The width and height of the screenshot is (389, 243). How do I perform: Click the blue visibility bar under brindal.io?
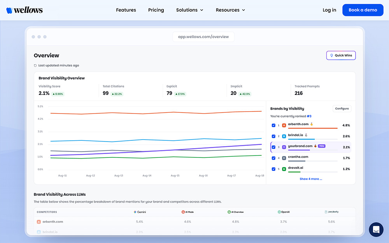(x=301, y=139)
